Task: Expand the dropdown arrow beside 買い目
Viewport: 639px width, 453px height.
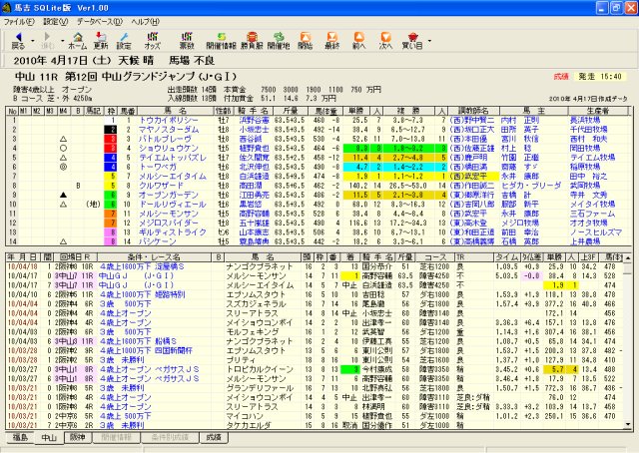Action: pos(429,41)
